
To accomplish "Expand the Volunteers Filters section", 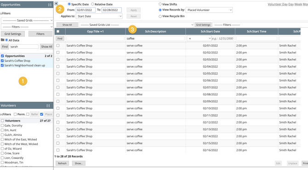I will pos(1,114).
